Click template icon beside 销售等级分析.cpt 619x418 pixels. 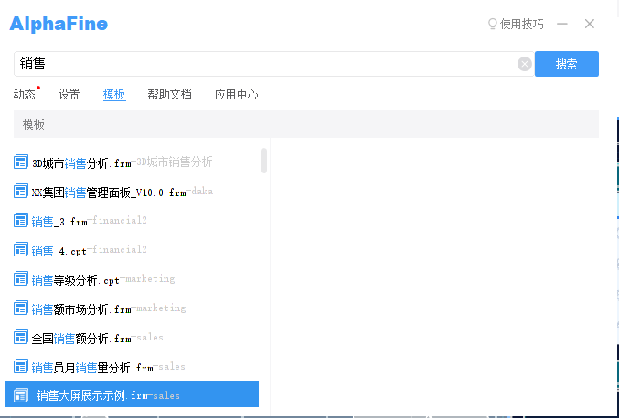tap(21, 279)
